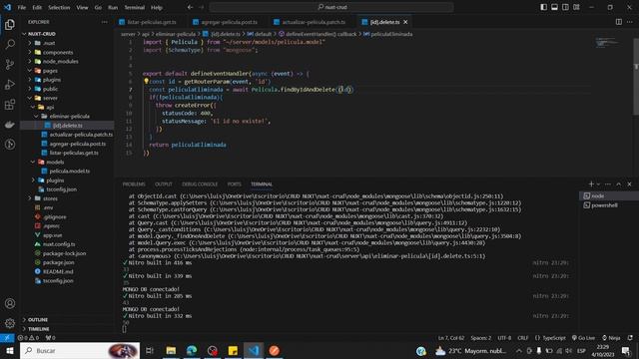The width and height of the screenshot is (639, 359).
Task: Expand the OUTLINE section
Action: pyautogui.click(x=38, y=319)
